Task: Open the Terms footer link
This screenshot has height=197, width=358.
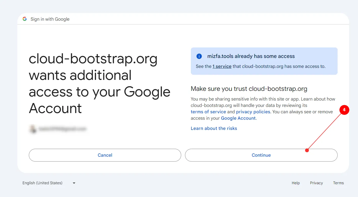Action: point(338,183)
